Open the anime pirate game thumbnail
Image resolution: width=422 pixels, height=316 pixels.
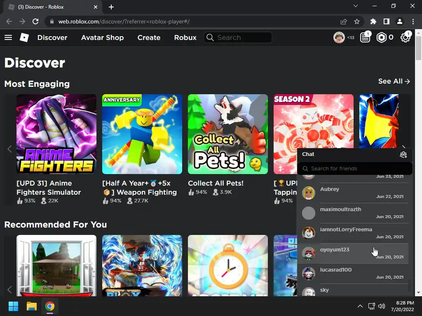pos(142,266)
